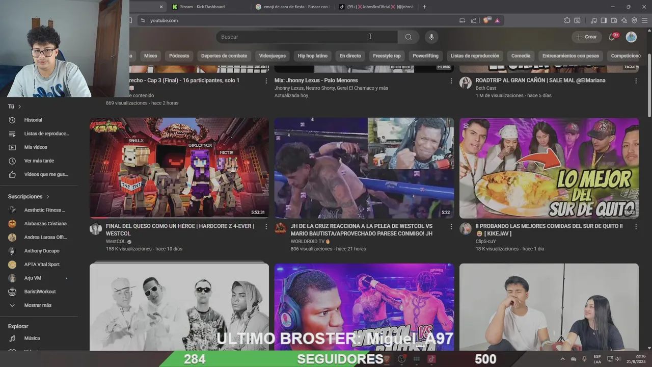Play the Minecraft Hardcore Z 4-EVER thumbnail
The width and height of the screenshot is (652, 367).
(179, 168)
